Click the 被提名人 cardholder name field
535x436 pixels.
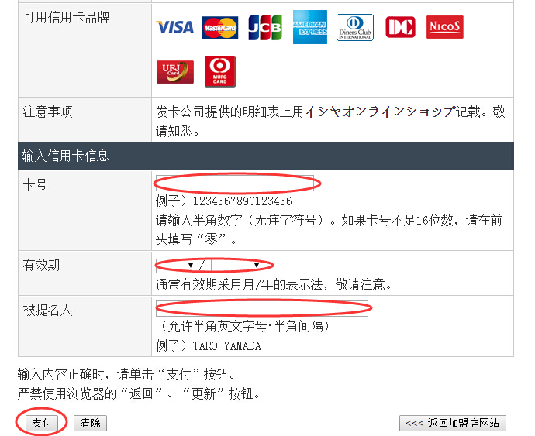[261, 307]
